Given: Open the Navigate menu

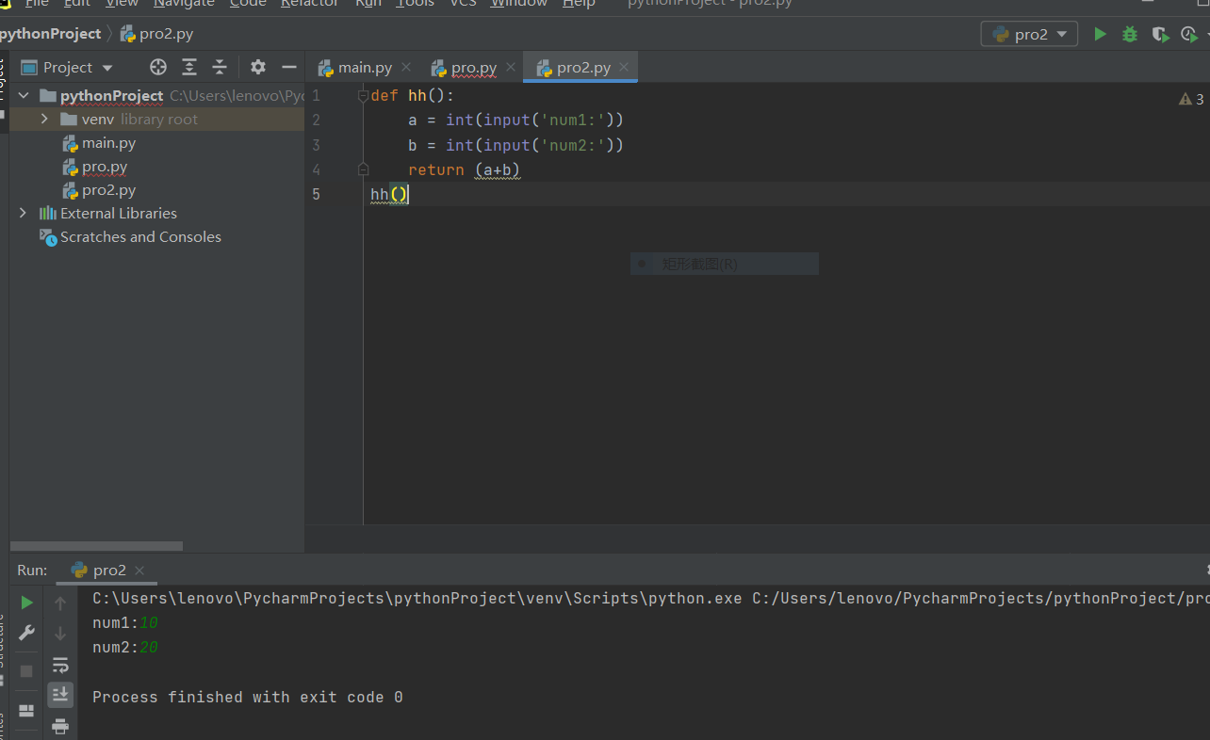Looking at the screenshot, I should (184, 4).
